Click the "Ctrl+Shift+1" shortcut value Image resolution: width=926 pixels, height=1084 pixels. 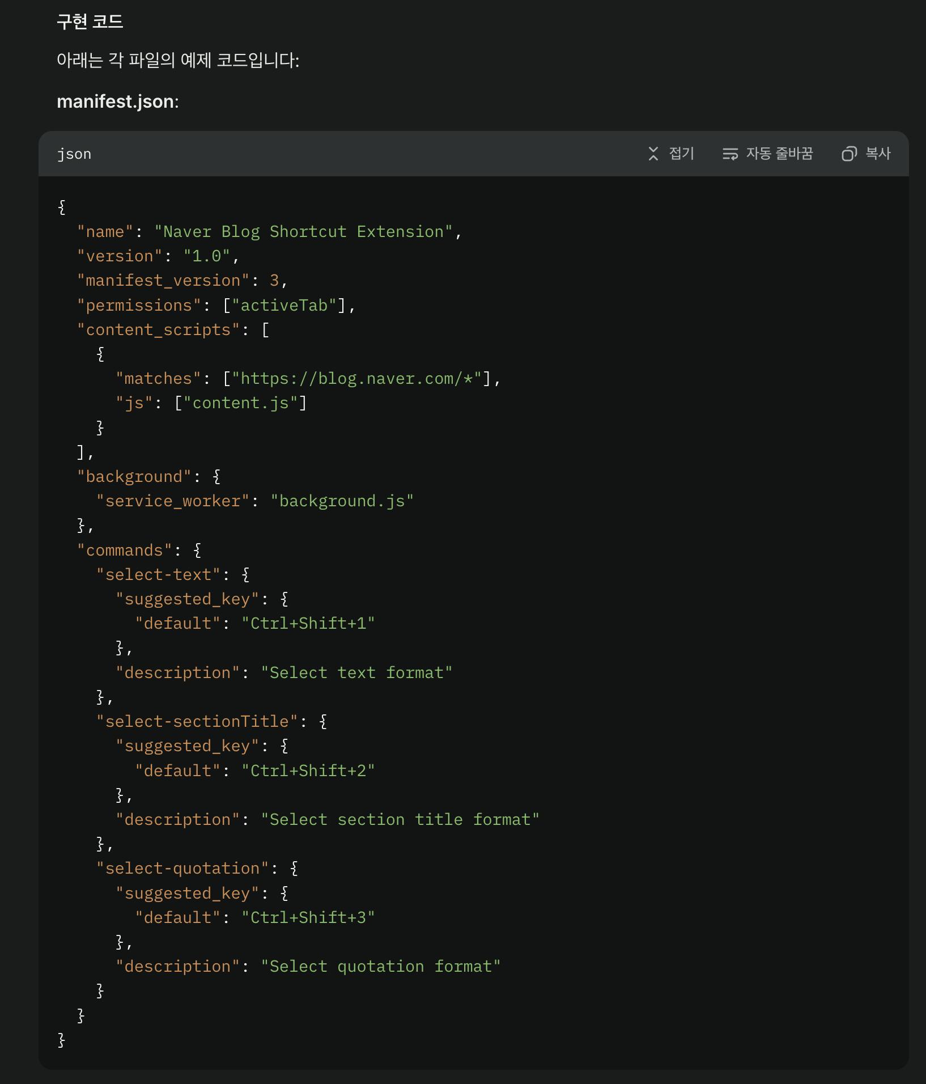pyautogui.click(x=308, y=624)
